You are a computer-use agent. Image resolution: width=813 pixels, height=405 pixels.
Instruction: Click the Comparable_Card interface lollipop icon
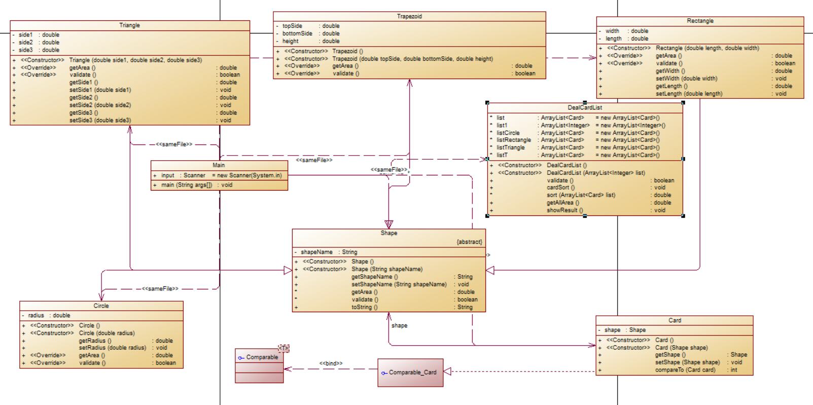pyautogui.click(x=384, y=373)
